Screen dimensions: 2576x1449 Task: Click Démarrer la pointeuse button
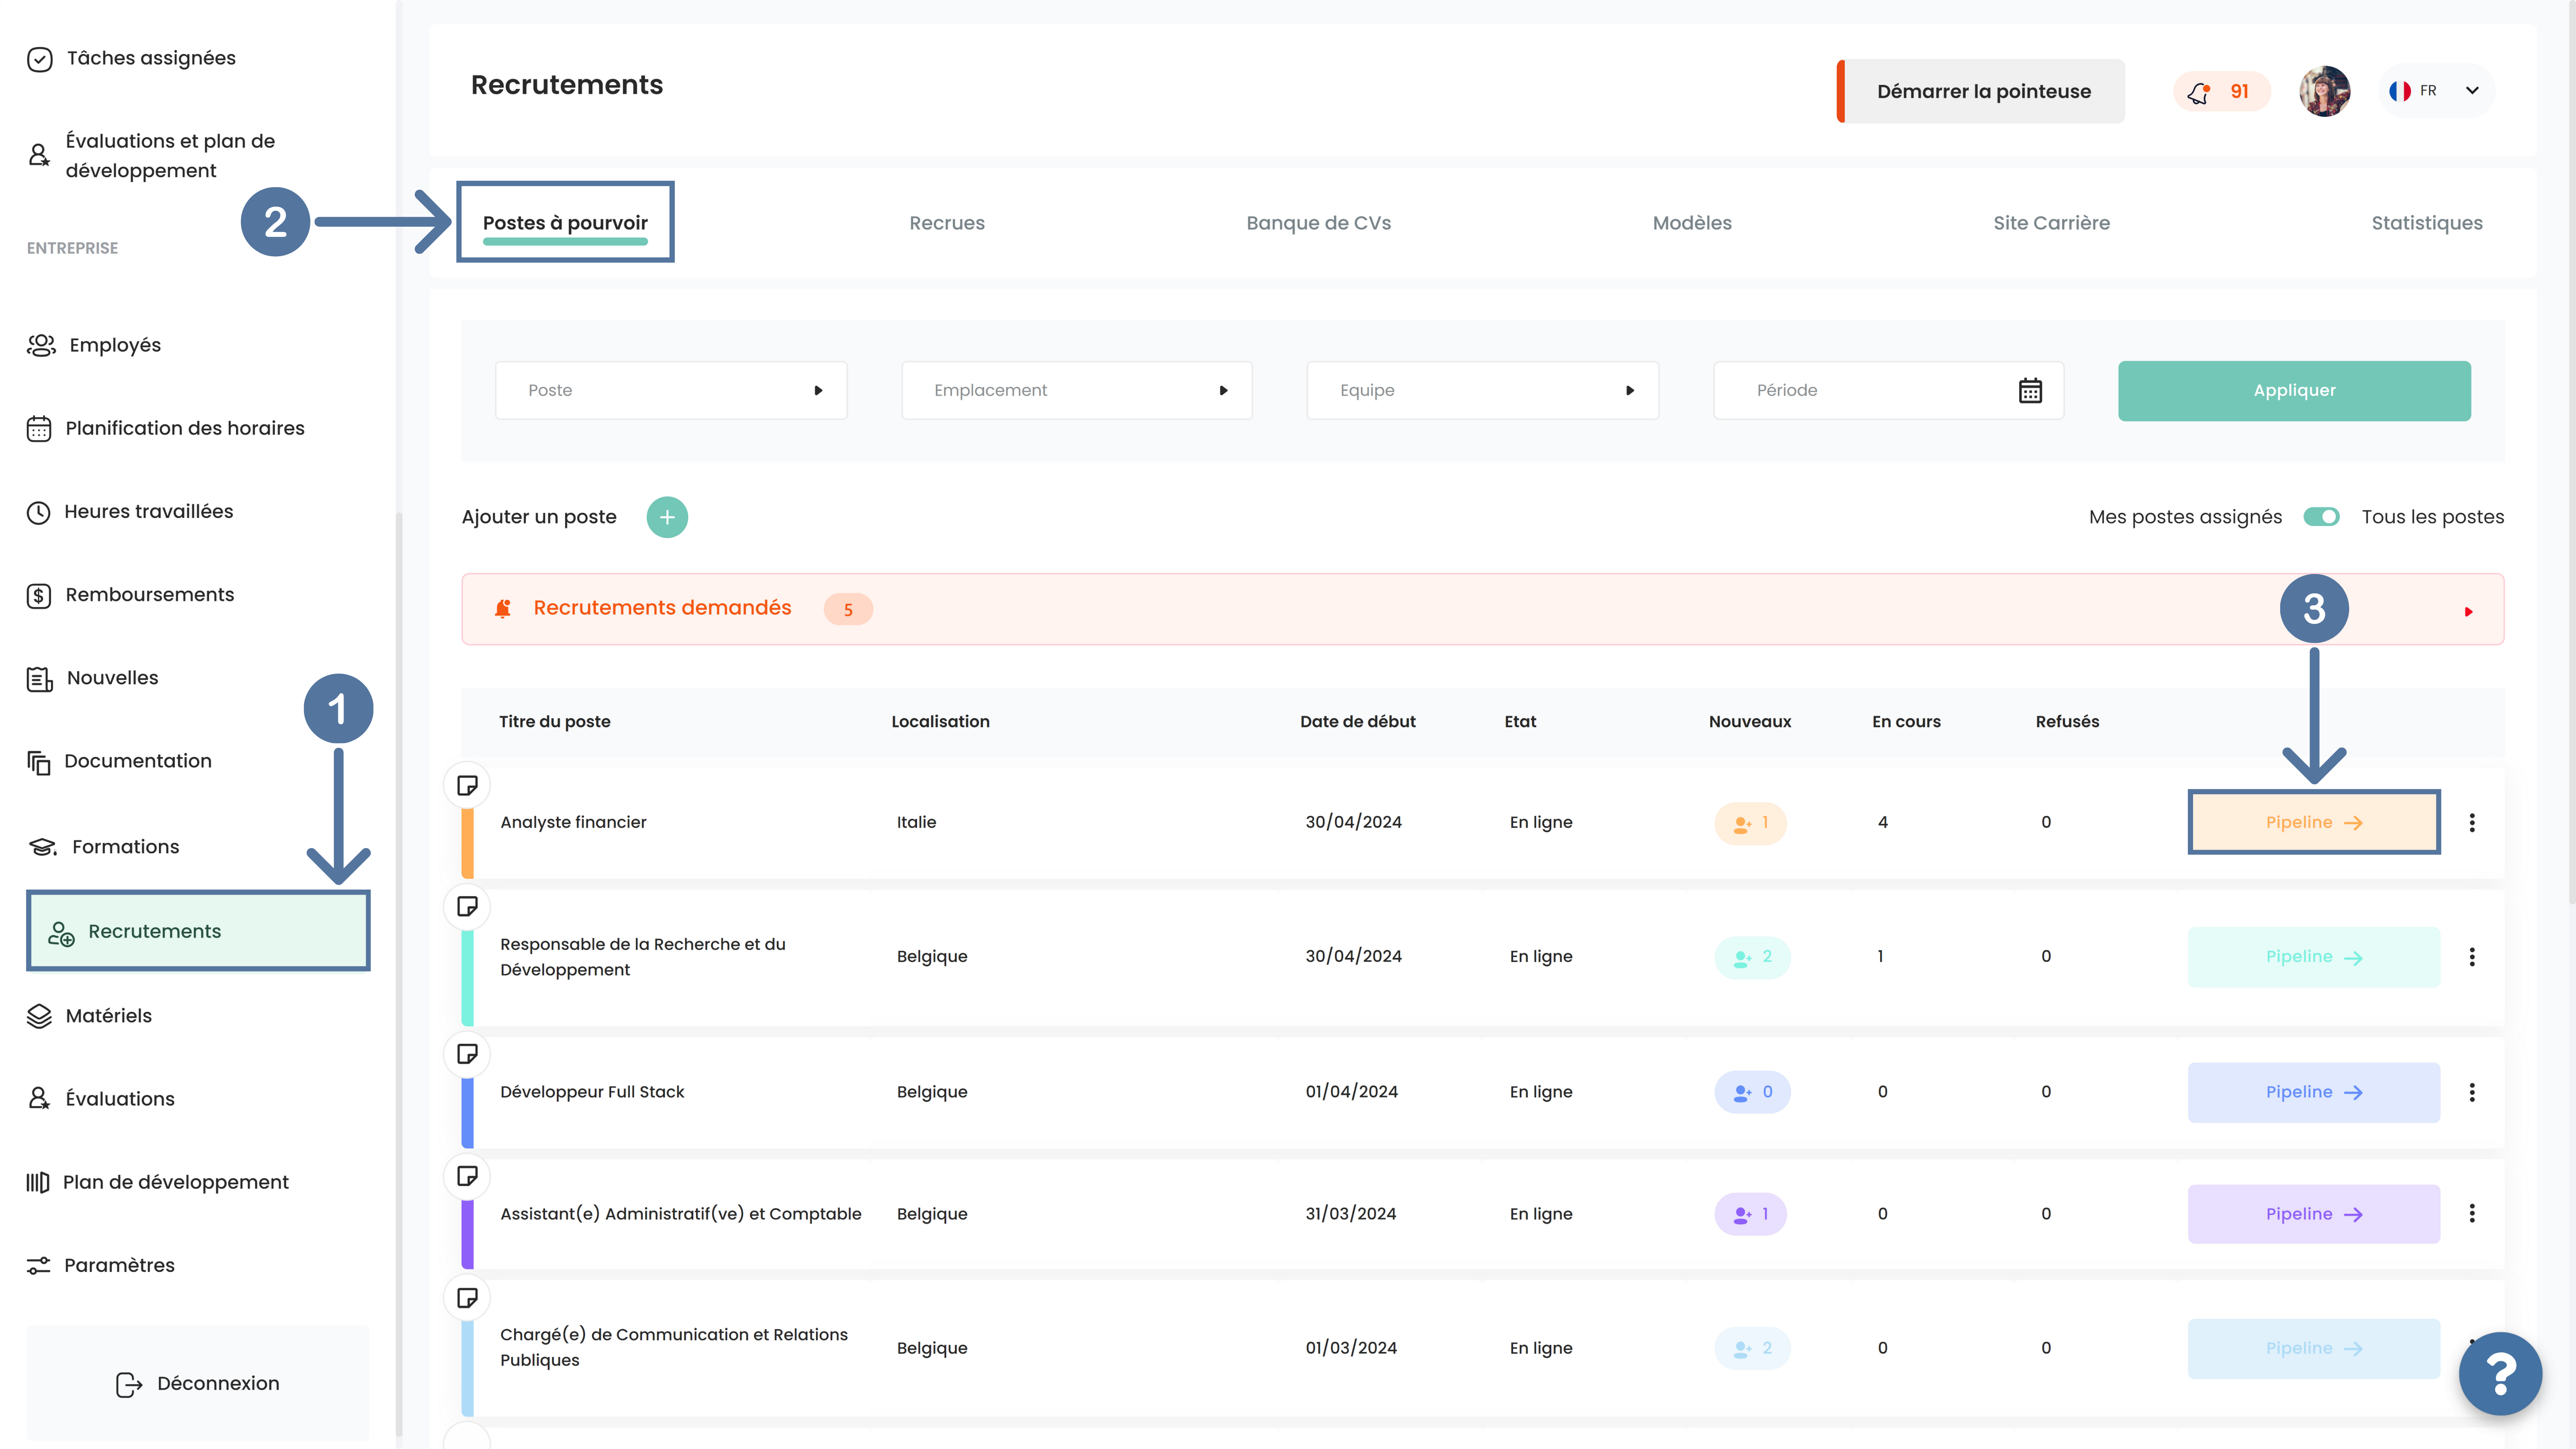[1981, 92]
